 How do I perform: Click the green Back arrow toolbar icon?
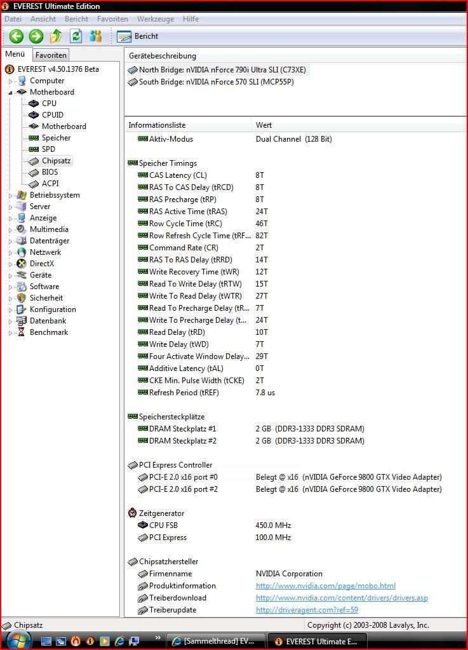point(17,36)
